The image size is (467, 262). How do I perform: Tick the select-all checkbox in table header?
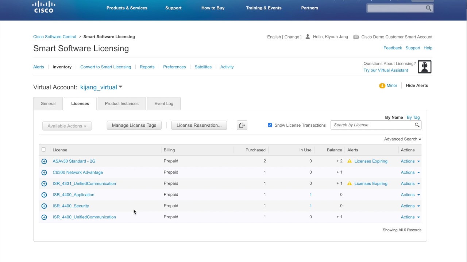pos(44,150)
